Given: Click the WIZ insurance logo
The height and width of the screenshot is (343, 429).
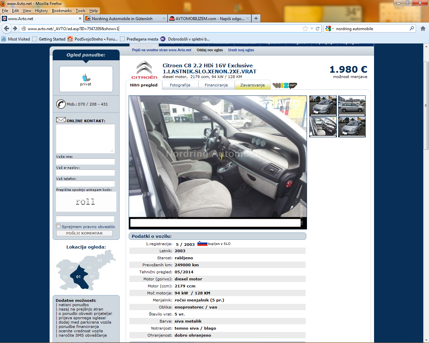Looking at the screenshot, I should [x=285, y=85].
